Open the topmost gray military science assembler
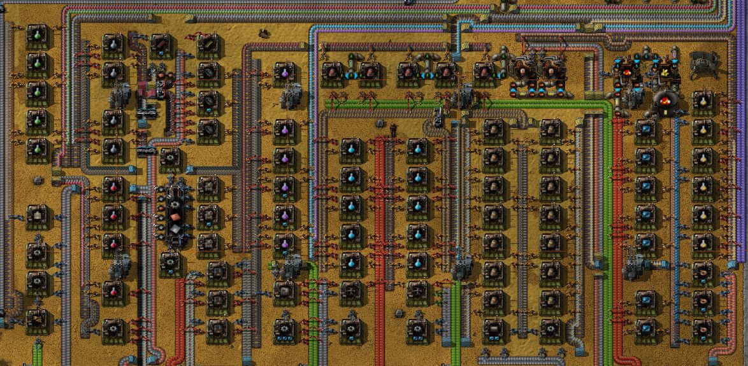The height and width of the screenshot is (366, 748). [x=113, y=46]
